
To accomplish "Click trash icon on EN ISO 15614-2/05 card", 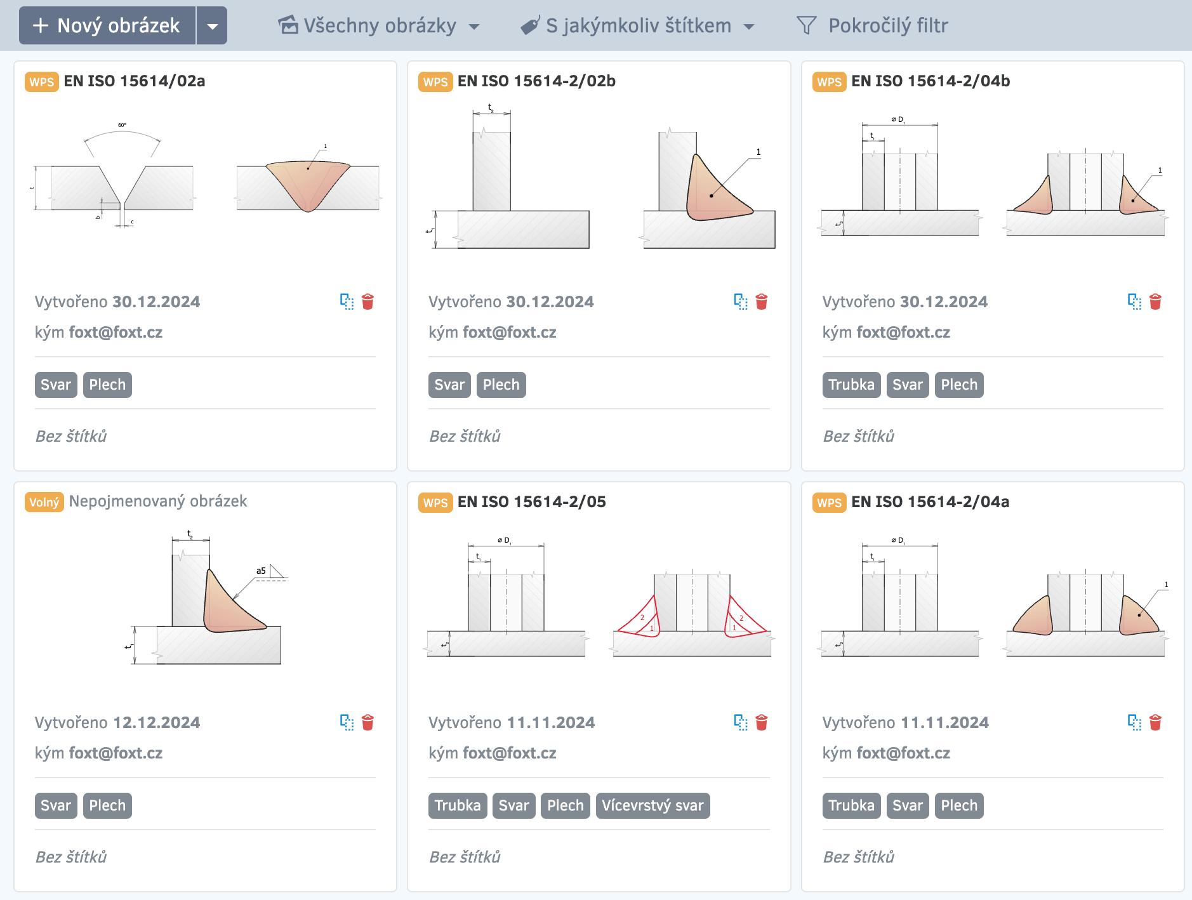I will pyautogui.click(x=762, y=722).
